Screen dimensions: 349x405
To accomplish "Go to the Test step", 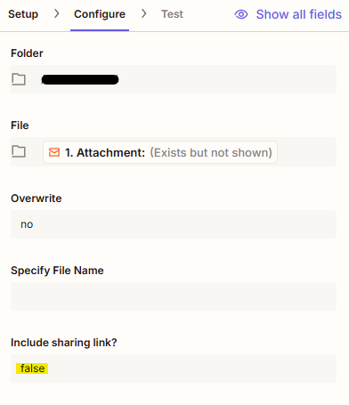I will [x=172, y=14].
